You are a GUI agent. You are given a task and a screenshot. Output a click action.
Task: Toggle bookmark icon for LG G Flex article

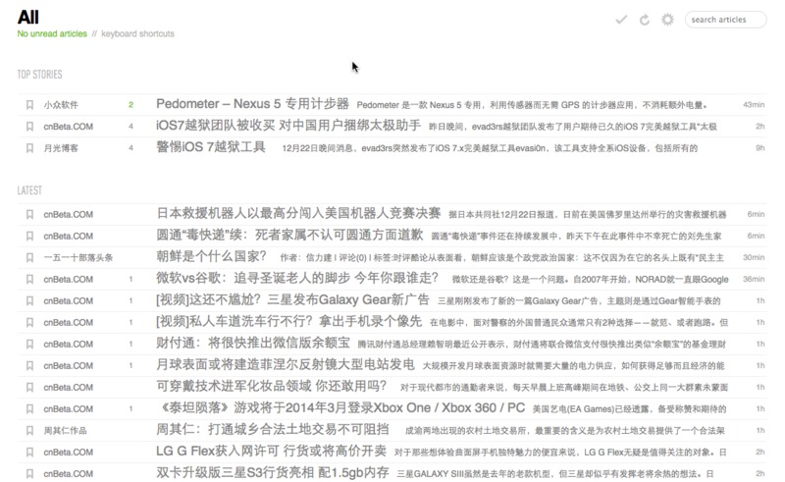point(29,452)
